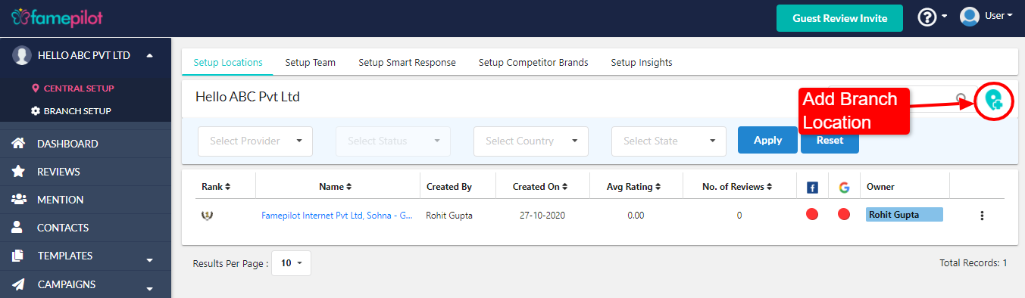Image resolution: width=1025 pixels, height=298 pixels.
Task: Click the user avatar icon
Action: pyautogui.click(x=970, y=16)
